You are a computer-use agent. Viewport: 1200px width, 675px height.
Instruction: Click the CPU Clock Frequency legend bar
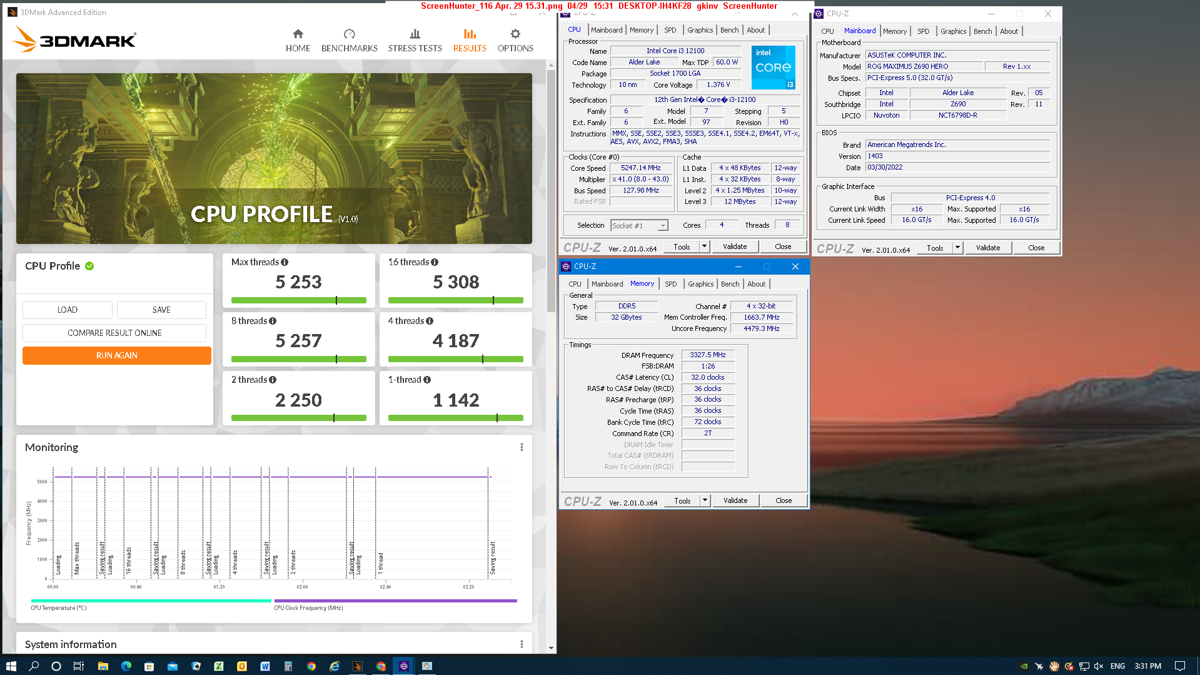click(395, 601)
